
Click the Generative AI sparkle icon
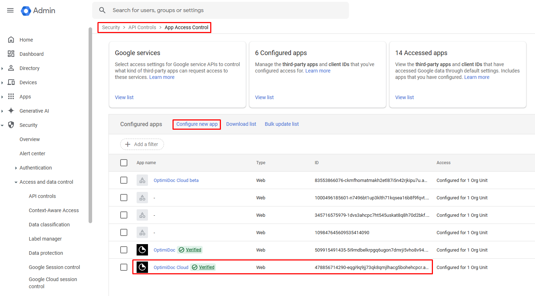click(11, 111)
